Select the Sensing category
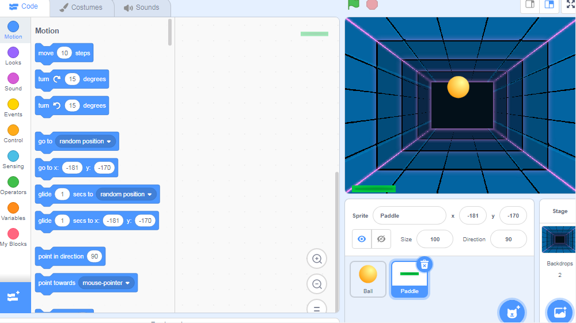576x323 pixels. pyautogui.click(x=13, y=159)
